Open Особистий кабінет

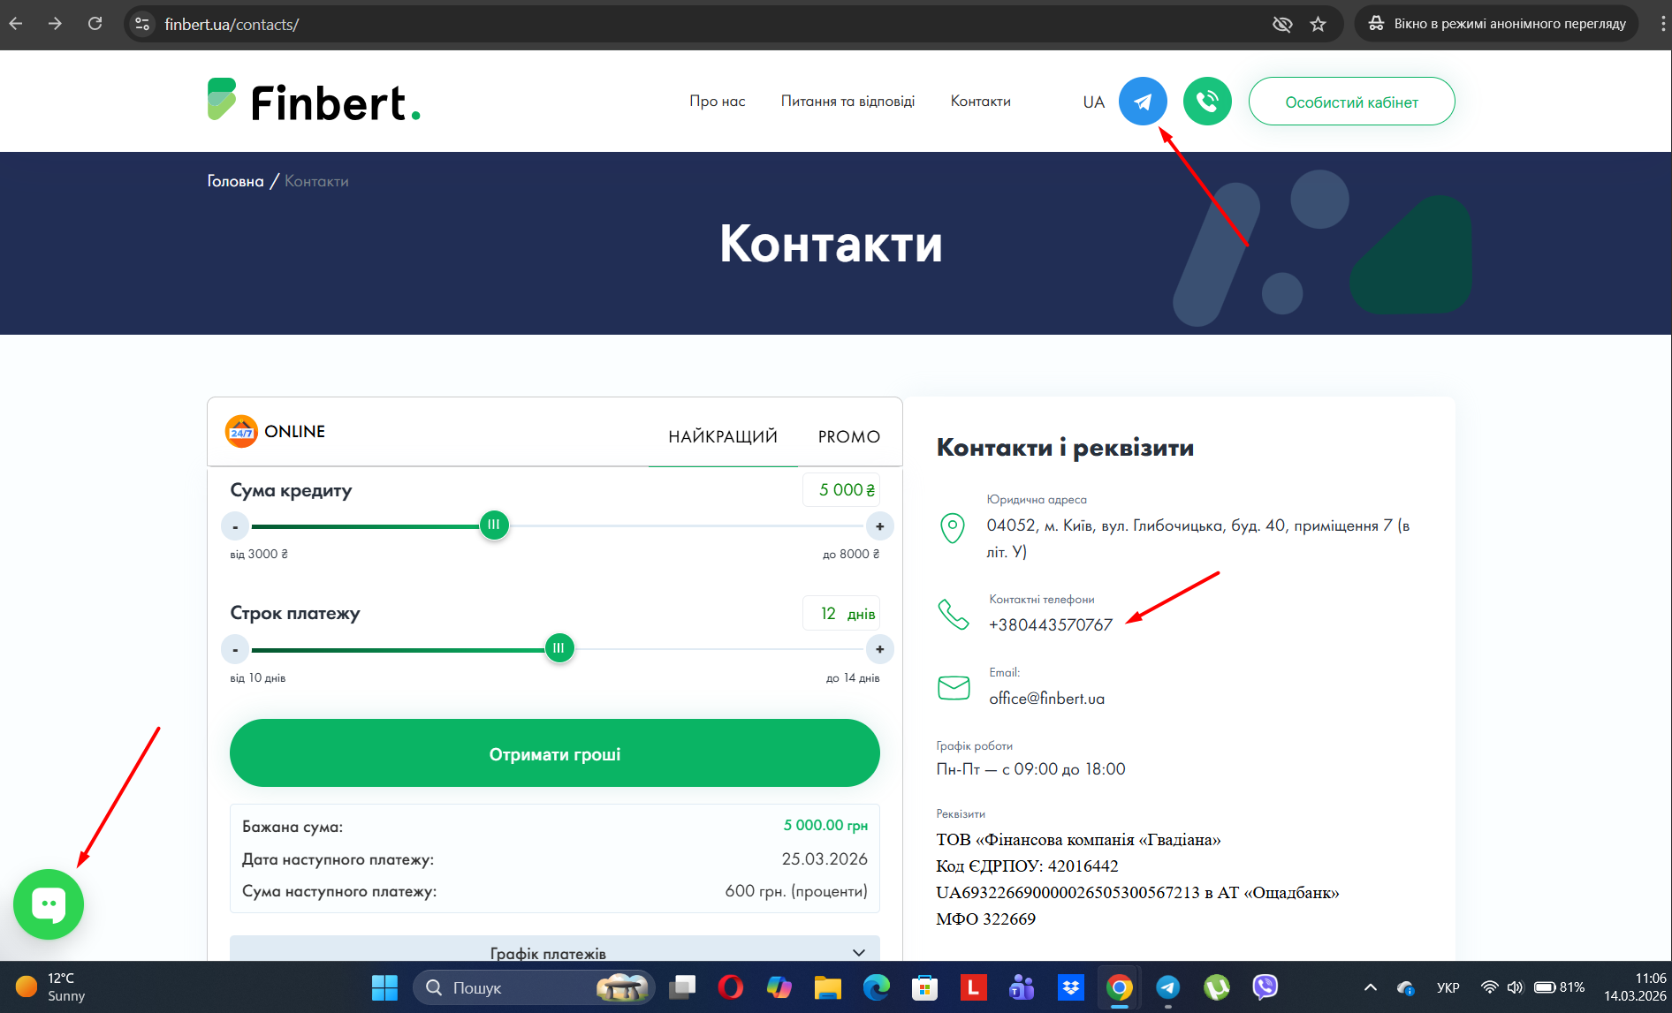tap(1351, 102)
